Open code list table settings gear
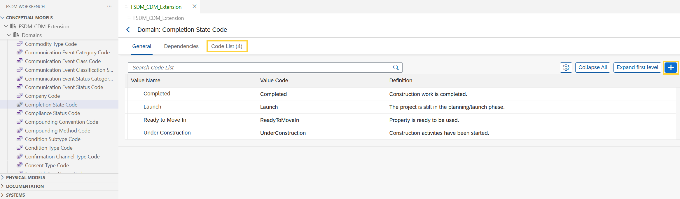Screen dimensions: 680x199 point(566,67)
